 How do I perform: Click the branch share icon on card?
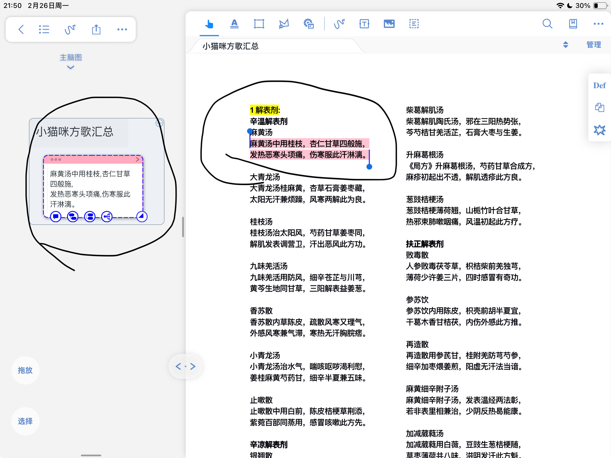(107, 217)
